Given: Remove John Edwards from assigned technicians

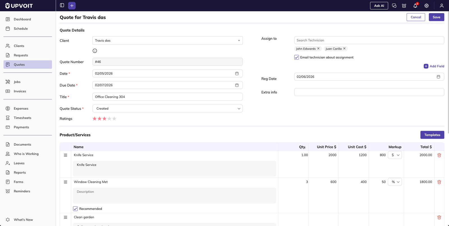Looking at the screenshot, I should [318, 48].
